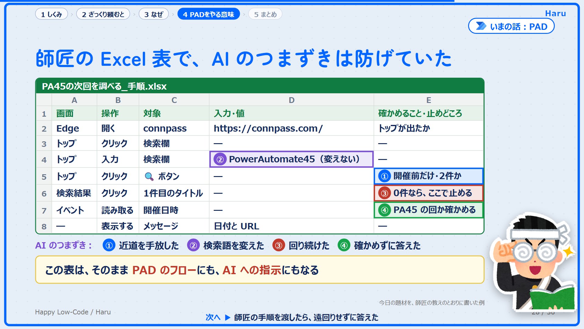Image resolution: width=584 pixels, height=329 pixels.
Task: Click the slide title '師匠の Excel 表で'
Action: (x=243, y=58)
